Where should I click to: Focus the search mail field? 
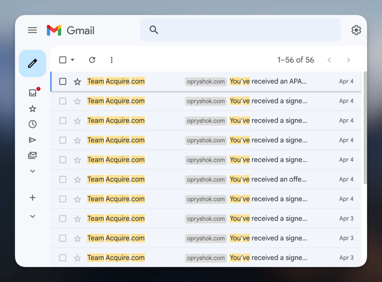point(240,30)
